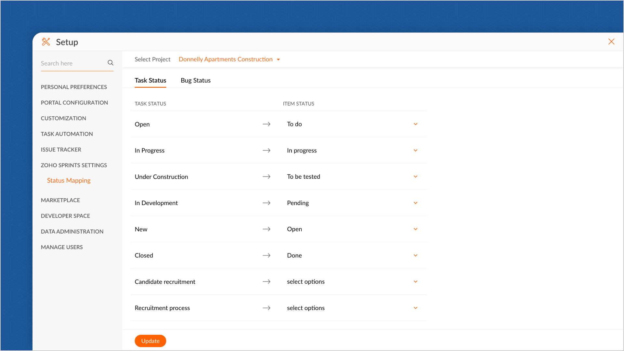Open the Task Automation section
This screenshot has width=624, height=351.
tap(67, 134)
